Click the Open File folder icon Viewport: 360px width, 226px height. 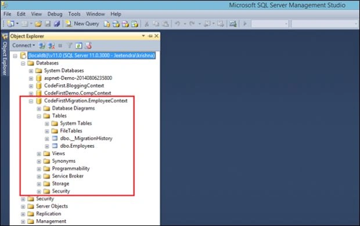coord(38,24)
